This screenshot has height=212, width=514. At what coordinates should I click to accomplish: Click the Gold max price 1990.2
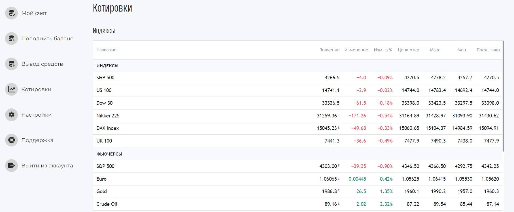pos(438,191)
